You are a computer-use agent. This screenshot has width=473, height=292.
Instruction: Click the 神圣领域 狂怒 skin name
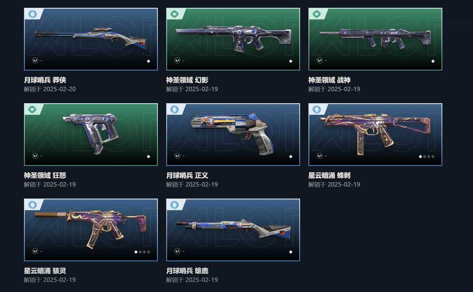pyautogui.click(x=45, y=175)
